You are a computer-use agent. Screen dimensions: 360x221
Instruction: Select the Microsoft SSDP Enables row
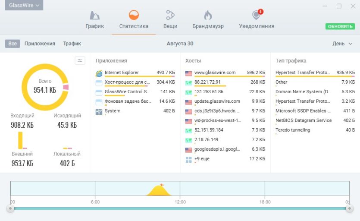pos(315,111)
